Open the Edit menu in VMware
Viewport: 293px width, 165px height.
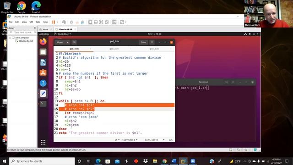(x=17, y=22)
